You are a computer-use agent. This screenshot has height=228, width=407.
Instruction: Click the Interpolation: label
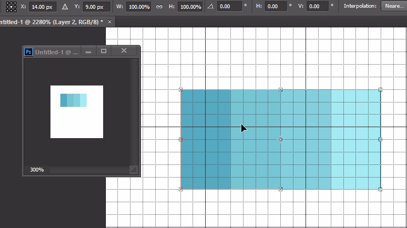(360, 6)
